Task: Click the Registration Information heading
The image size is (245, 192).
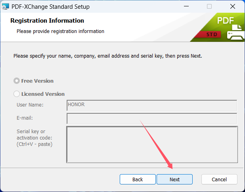Action: pyautogui.click(x=47, y=21)
